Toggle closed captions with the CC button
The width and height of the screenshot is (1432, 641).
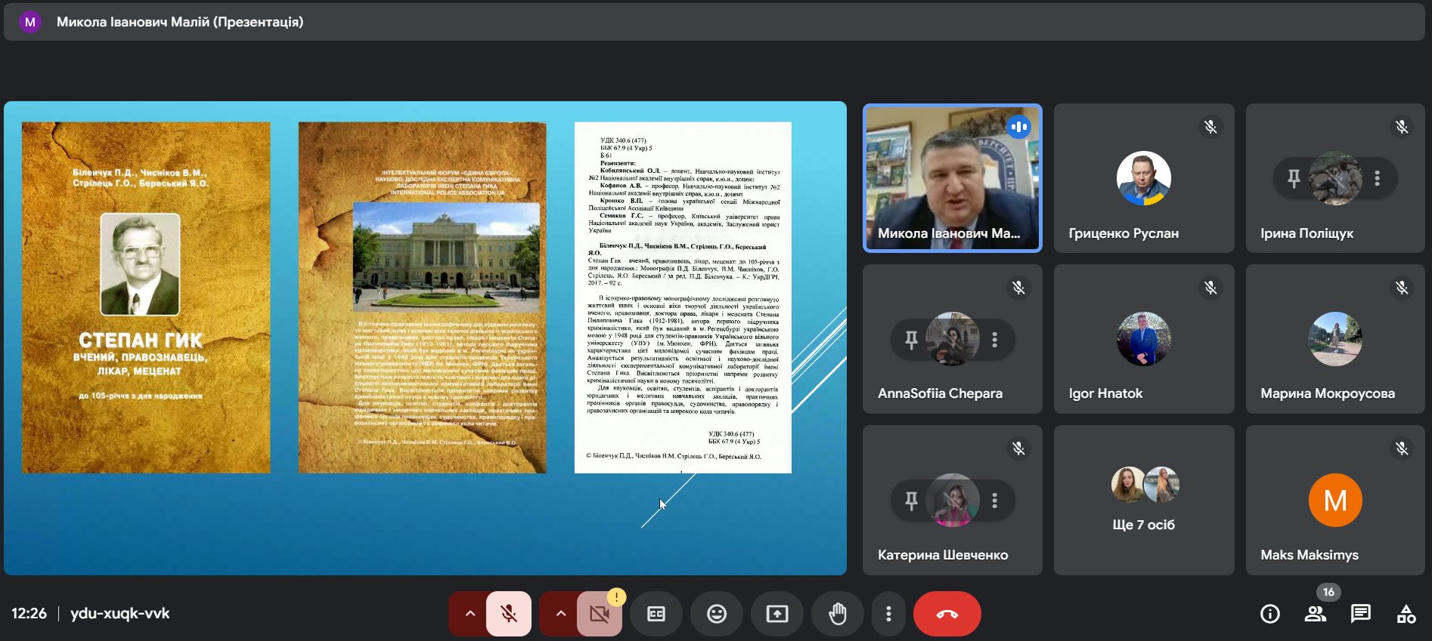click(x=656, y=614)
